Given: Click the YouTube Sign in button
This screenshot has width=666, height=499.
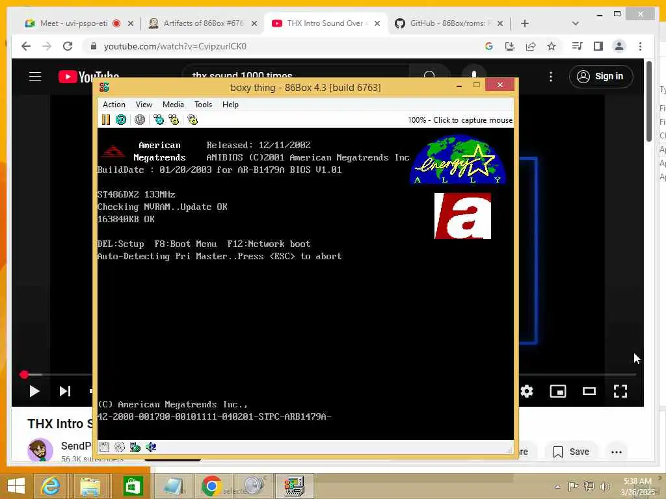Looking at the screenshot, I should coord(601,77).
